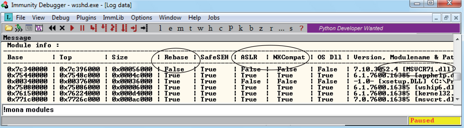Click base address 0x76150000

[27, 93]
